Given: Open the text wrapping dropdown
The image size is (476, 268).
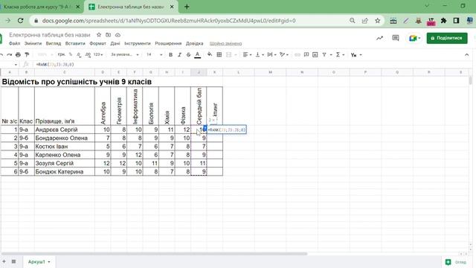Looking at the screenshot, I should (271, 54).
